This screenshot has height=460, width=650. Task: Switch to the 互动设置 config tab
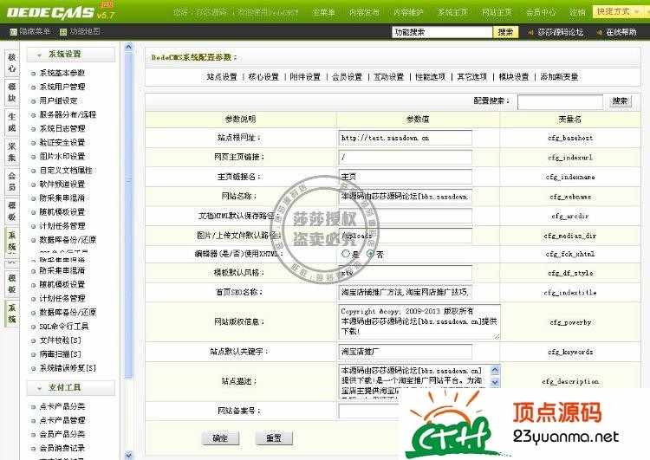point(389,77)
